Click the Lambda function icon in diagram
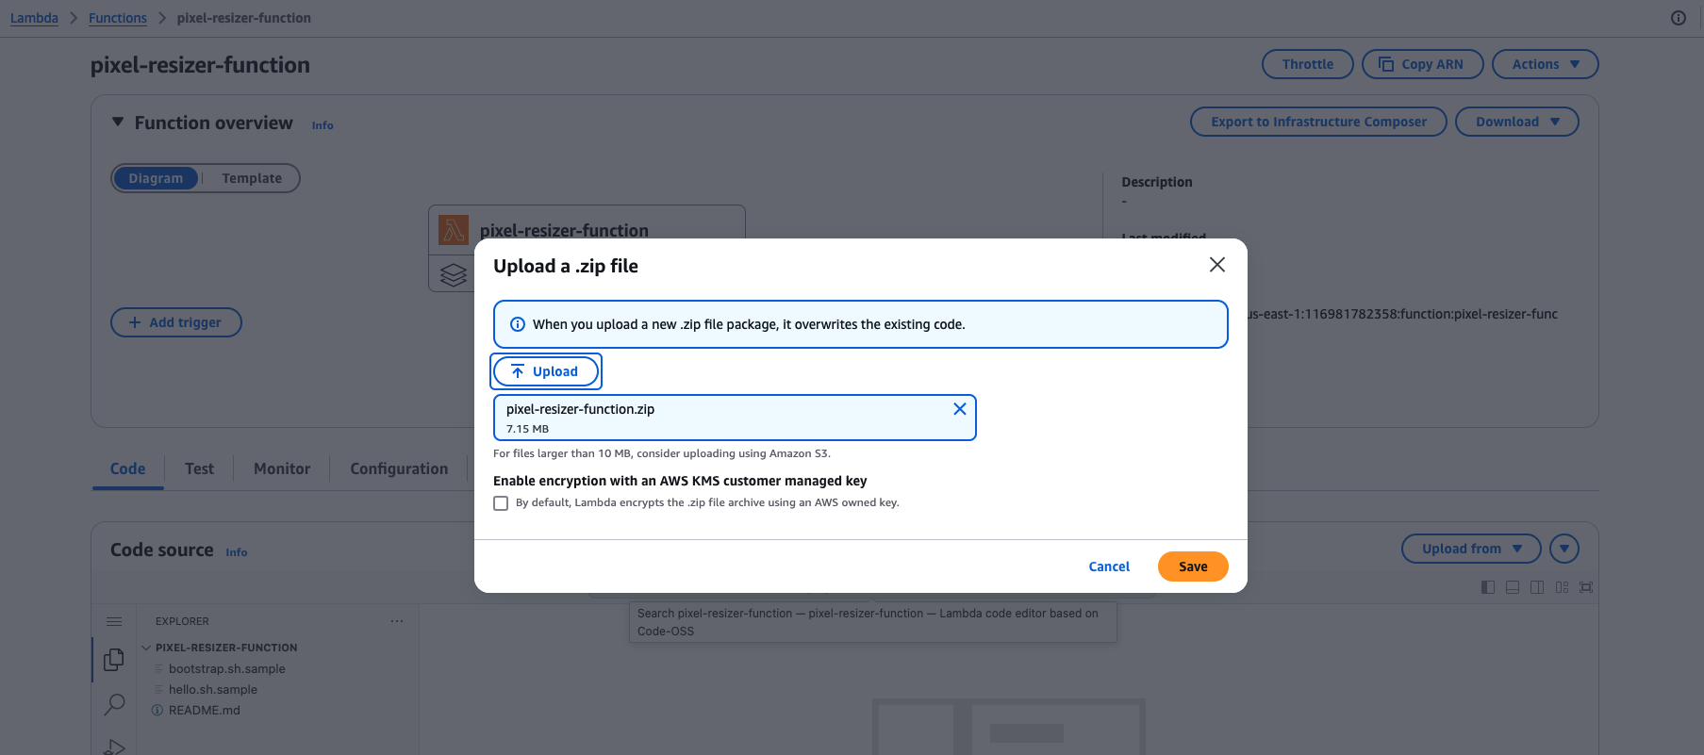 [454, 230]
